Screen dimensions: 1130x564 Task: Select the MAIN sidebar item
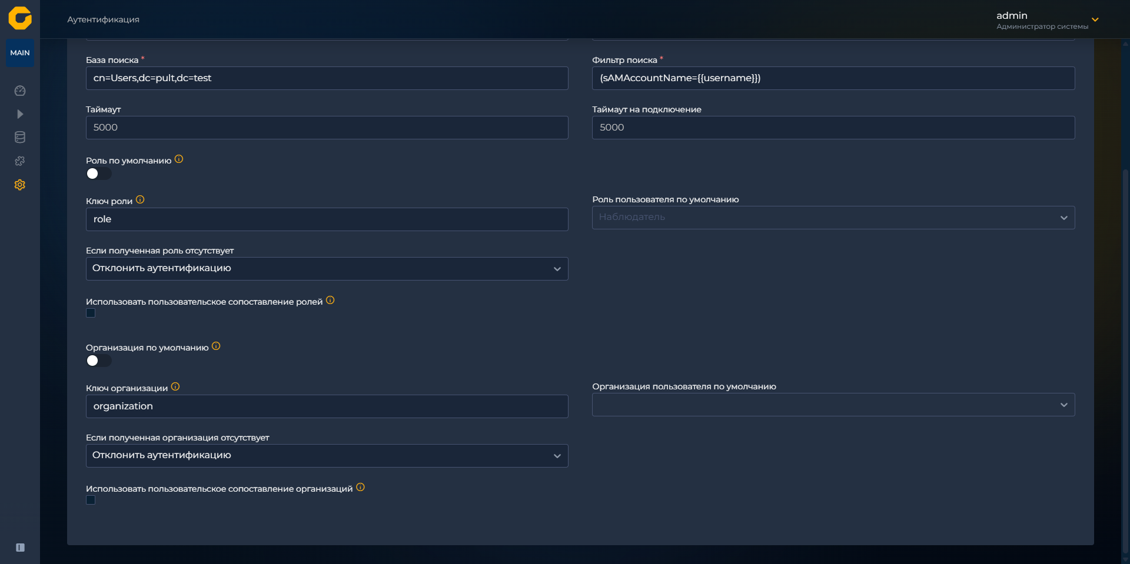[x=20, y=53]
